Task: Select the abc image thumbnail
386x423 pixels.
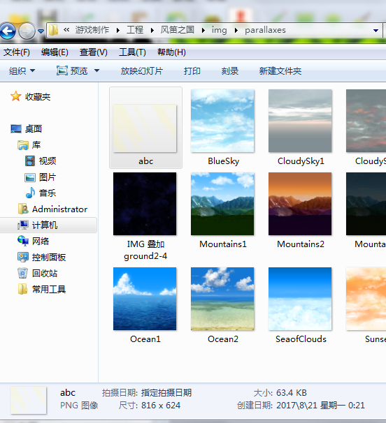Action: [x=145, y=128]
